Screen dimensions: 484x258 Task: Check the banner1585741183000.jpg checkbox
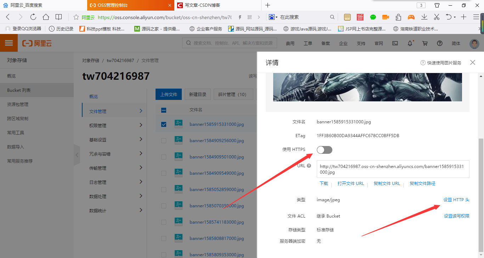[x=164, y=222]
